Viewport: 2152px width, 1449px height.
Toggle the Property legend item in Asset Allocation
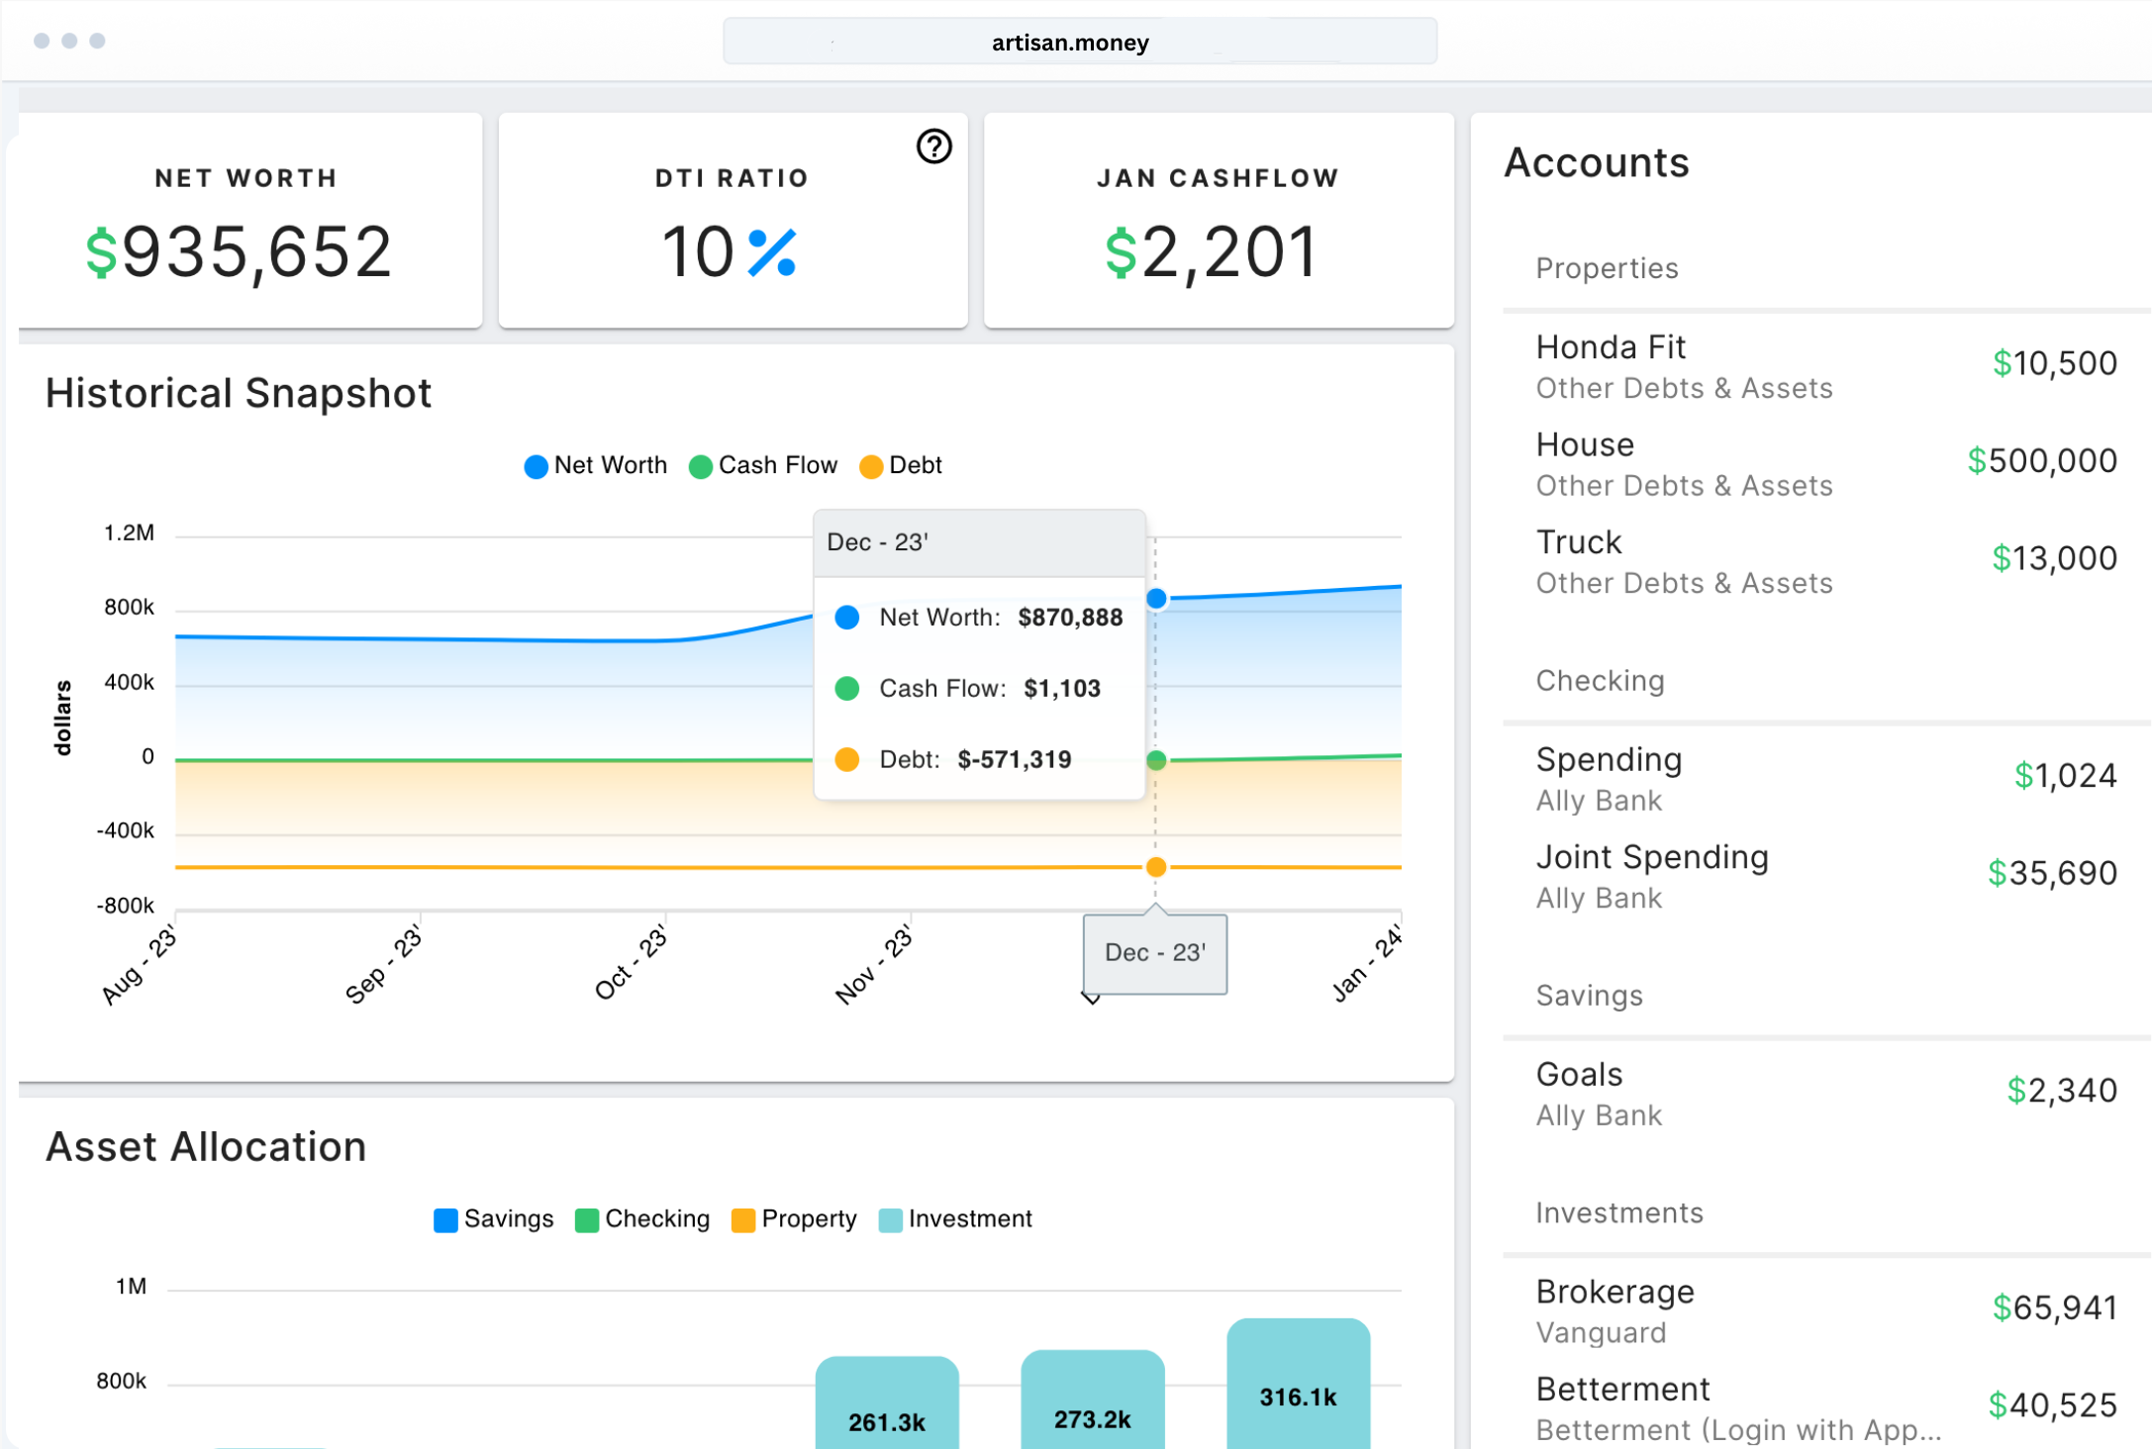[795, 1219]
